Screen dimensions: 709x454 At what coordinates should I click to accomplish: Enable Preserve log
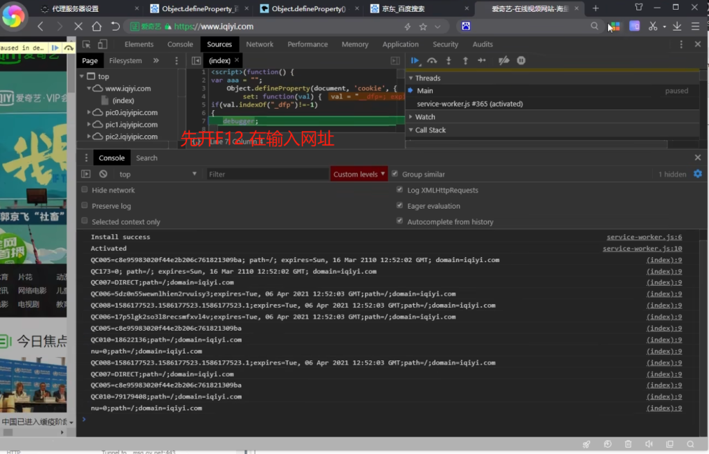84,205
